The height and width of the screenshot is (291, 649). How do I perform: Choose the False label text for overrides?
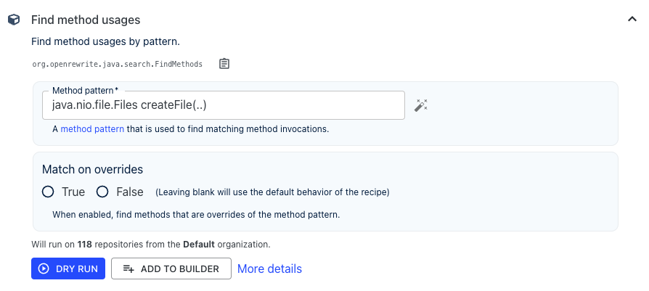pos(130,192)
